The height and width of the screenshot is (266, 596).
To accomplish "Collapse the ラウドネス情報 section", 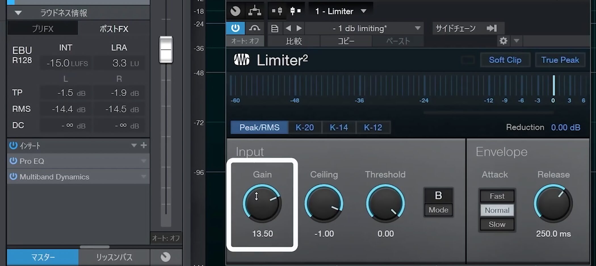I will point(18,13).
